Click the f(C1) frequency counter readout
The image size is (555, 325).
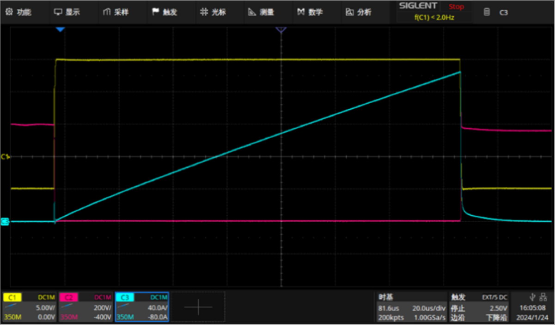click(434, 18)
